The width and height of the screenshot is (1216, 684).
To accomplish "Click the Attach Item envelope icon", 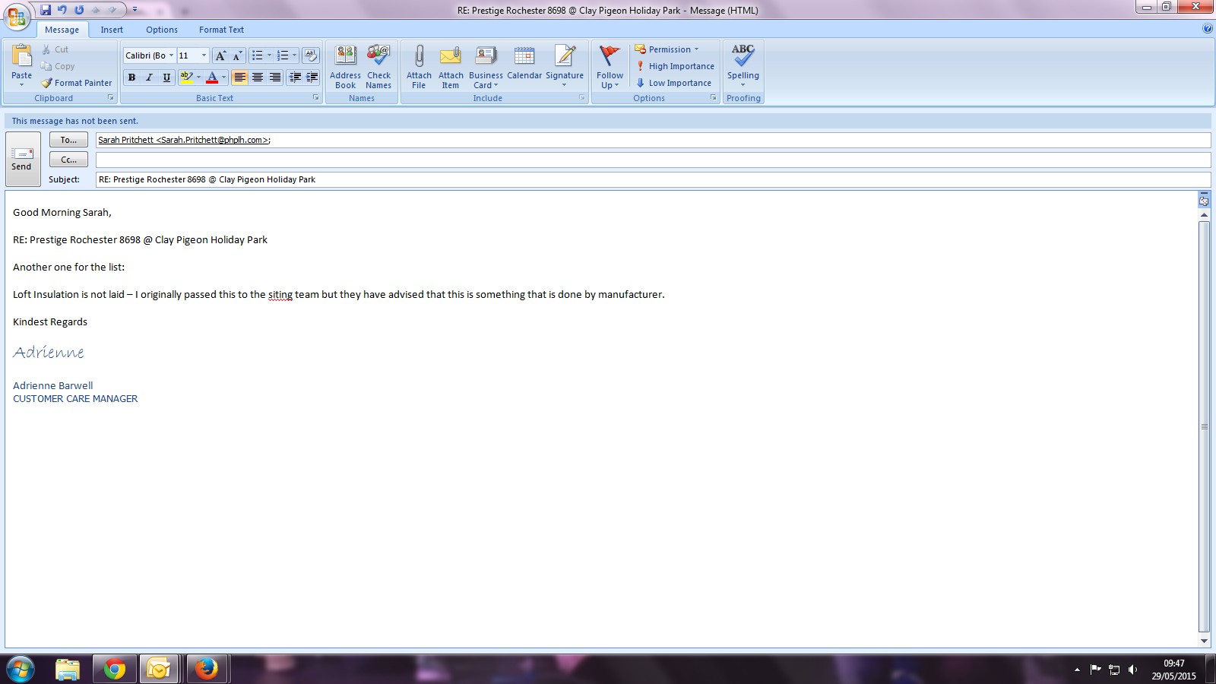I will tap(451, 57).
